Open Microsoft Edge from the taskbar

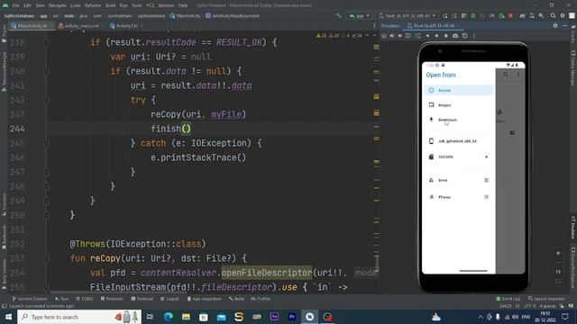pyautogui.click(x=169, y=317)
